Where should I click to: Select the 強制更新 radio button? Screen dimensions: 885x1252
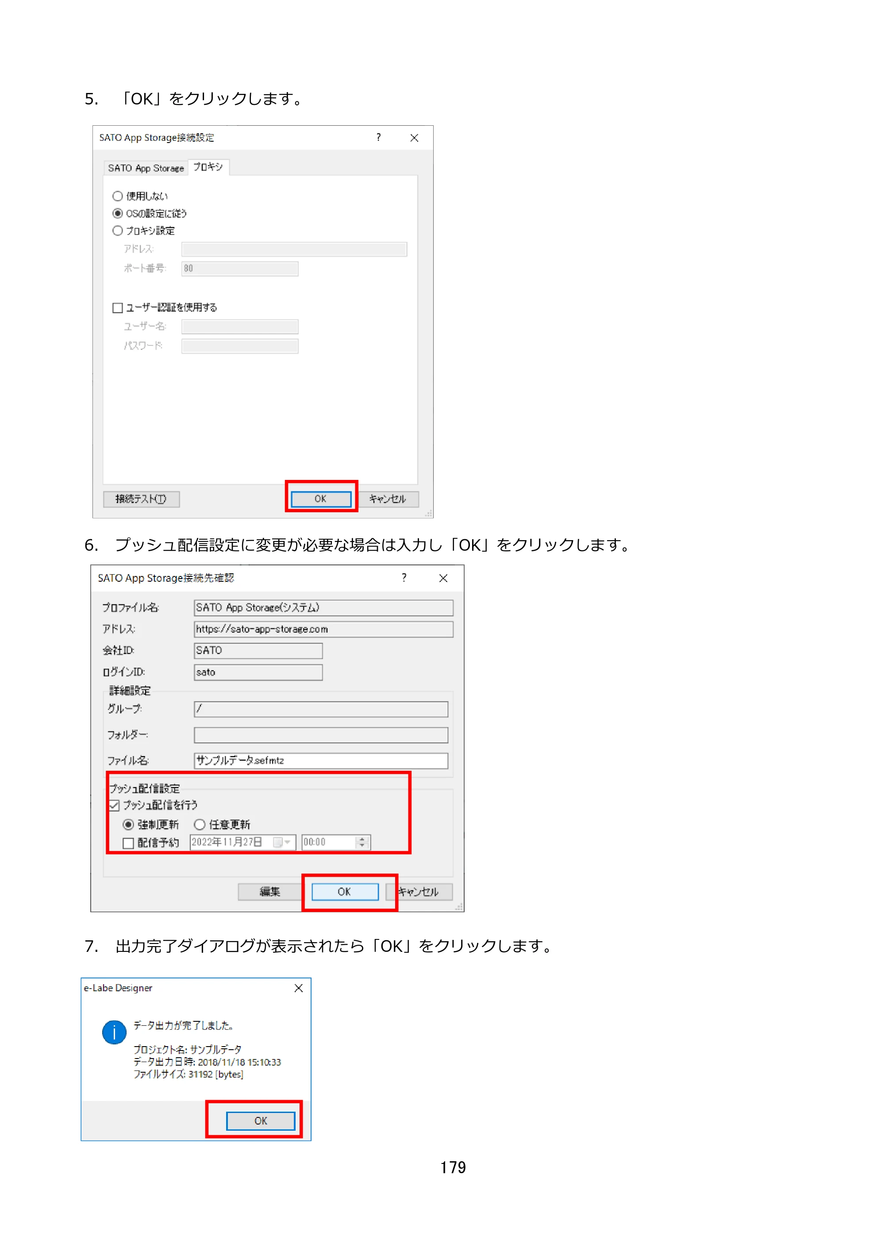(x=128, y=824)
